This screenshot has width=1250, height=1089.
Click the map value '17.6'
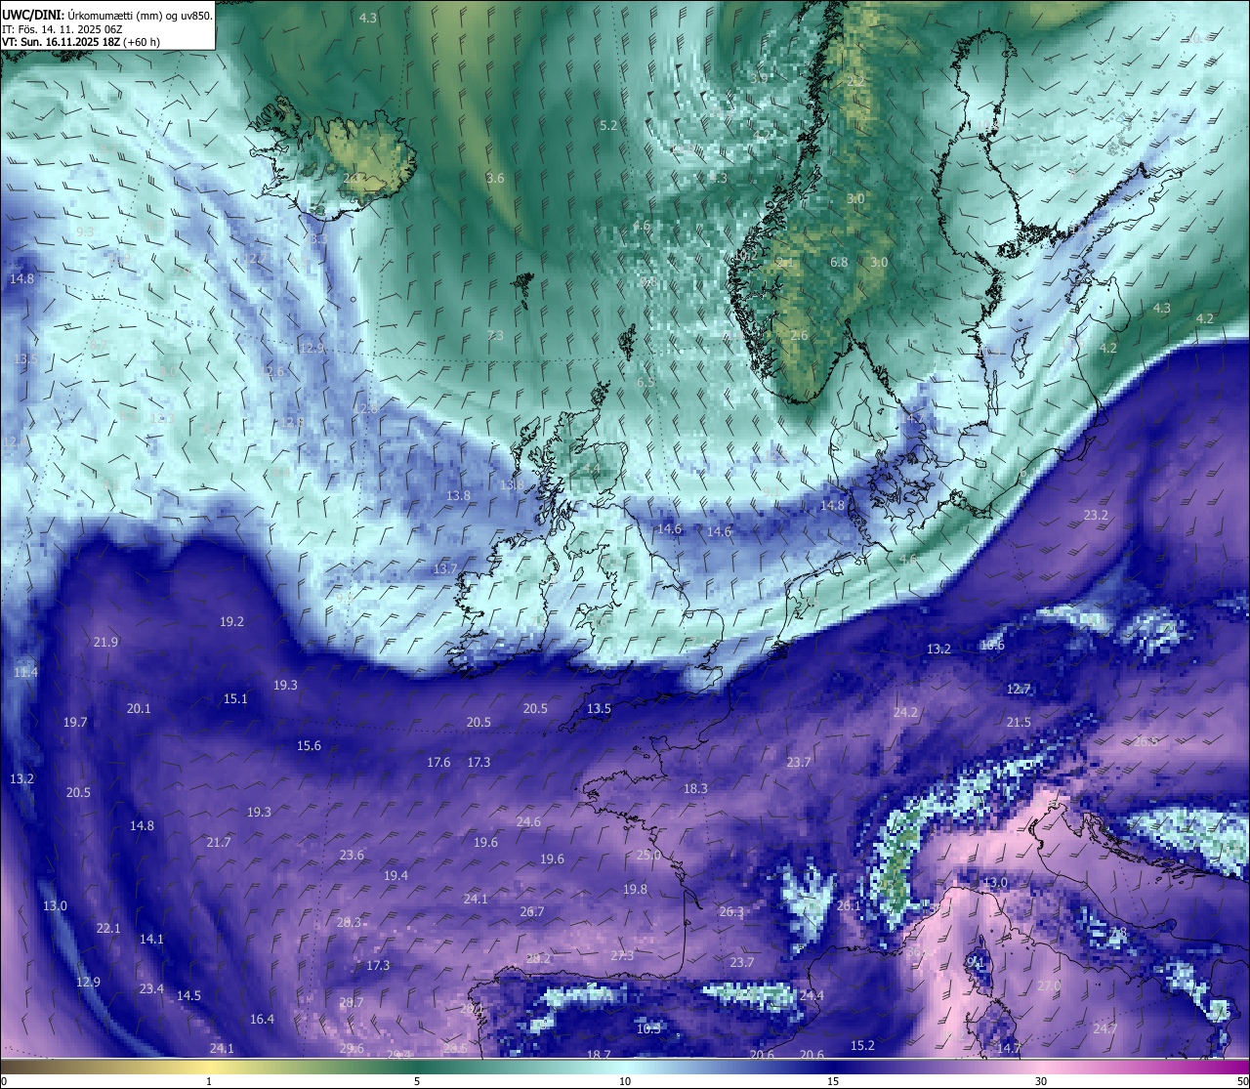pos(438,762)
